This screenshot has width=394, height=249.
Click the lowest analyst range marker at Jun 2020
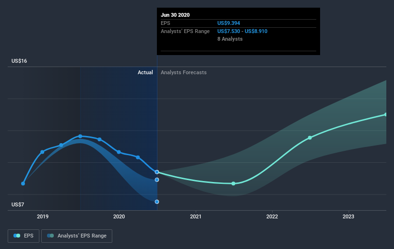coord(157,202)
